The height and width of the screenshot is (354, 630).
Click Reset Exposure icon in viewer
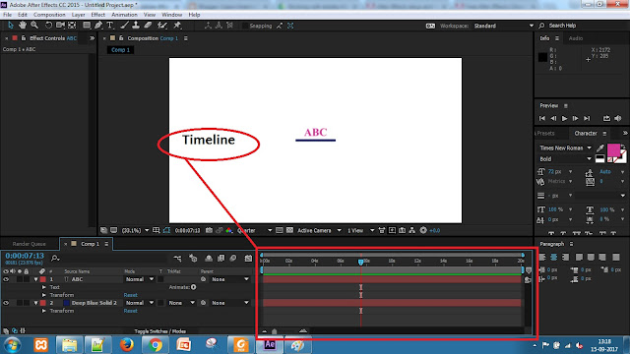click(x=423, y=230)
